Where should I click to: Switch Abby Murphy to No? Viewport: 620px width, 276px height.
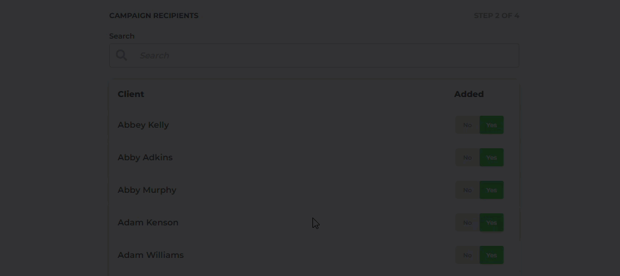click(467, 190)
